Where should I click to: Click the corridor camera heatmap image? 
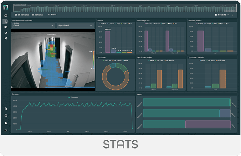[x=53, y=60]
